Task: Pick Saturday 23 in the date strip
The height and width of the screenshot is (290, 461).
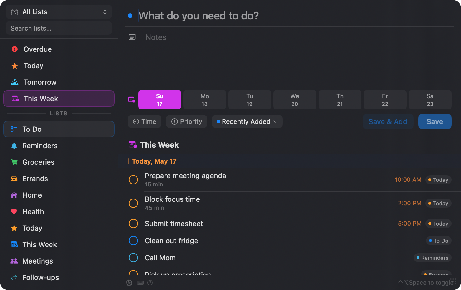Action: pyautogui.click(x=430, y=100)
